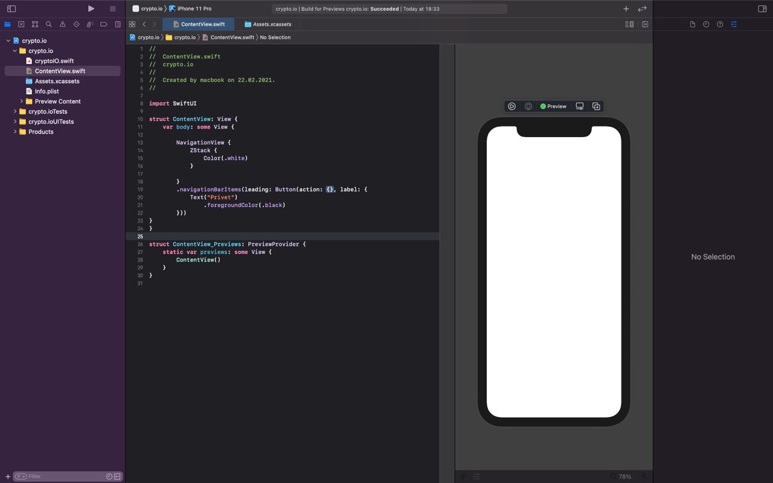Click the add file plus button
Viewport: 773px width, 483px height.
pyautogui.click(x=8, y=476)
